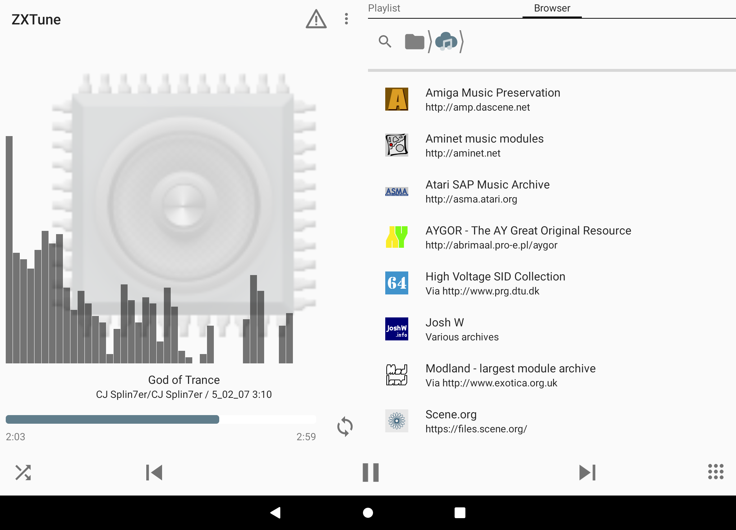The width and height of the screenshot is (736, 530).
Task: Open Aminet music modules catalog
Action: click(552, 145)
